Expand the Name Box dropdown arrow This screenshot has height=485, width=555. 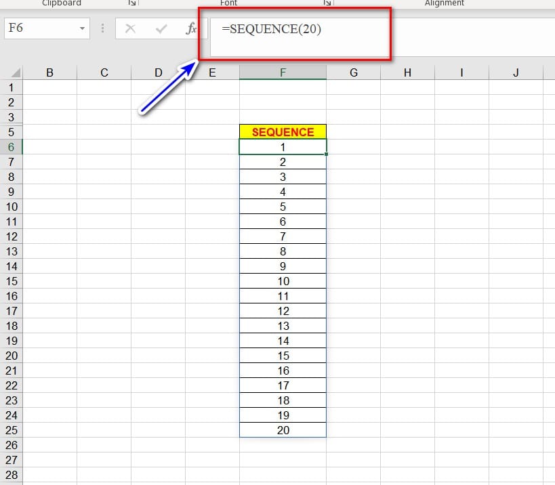coord(82,28)
